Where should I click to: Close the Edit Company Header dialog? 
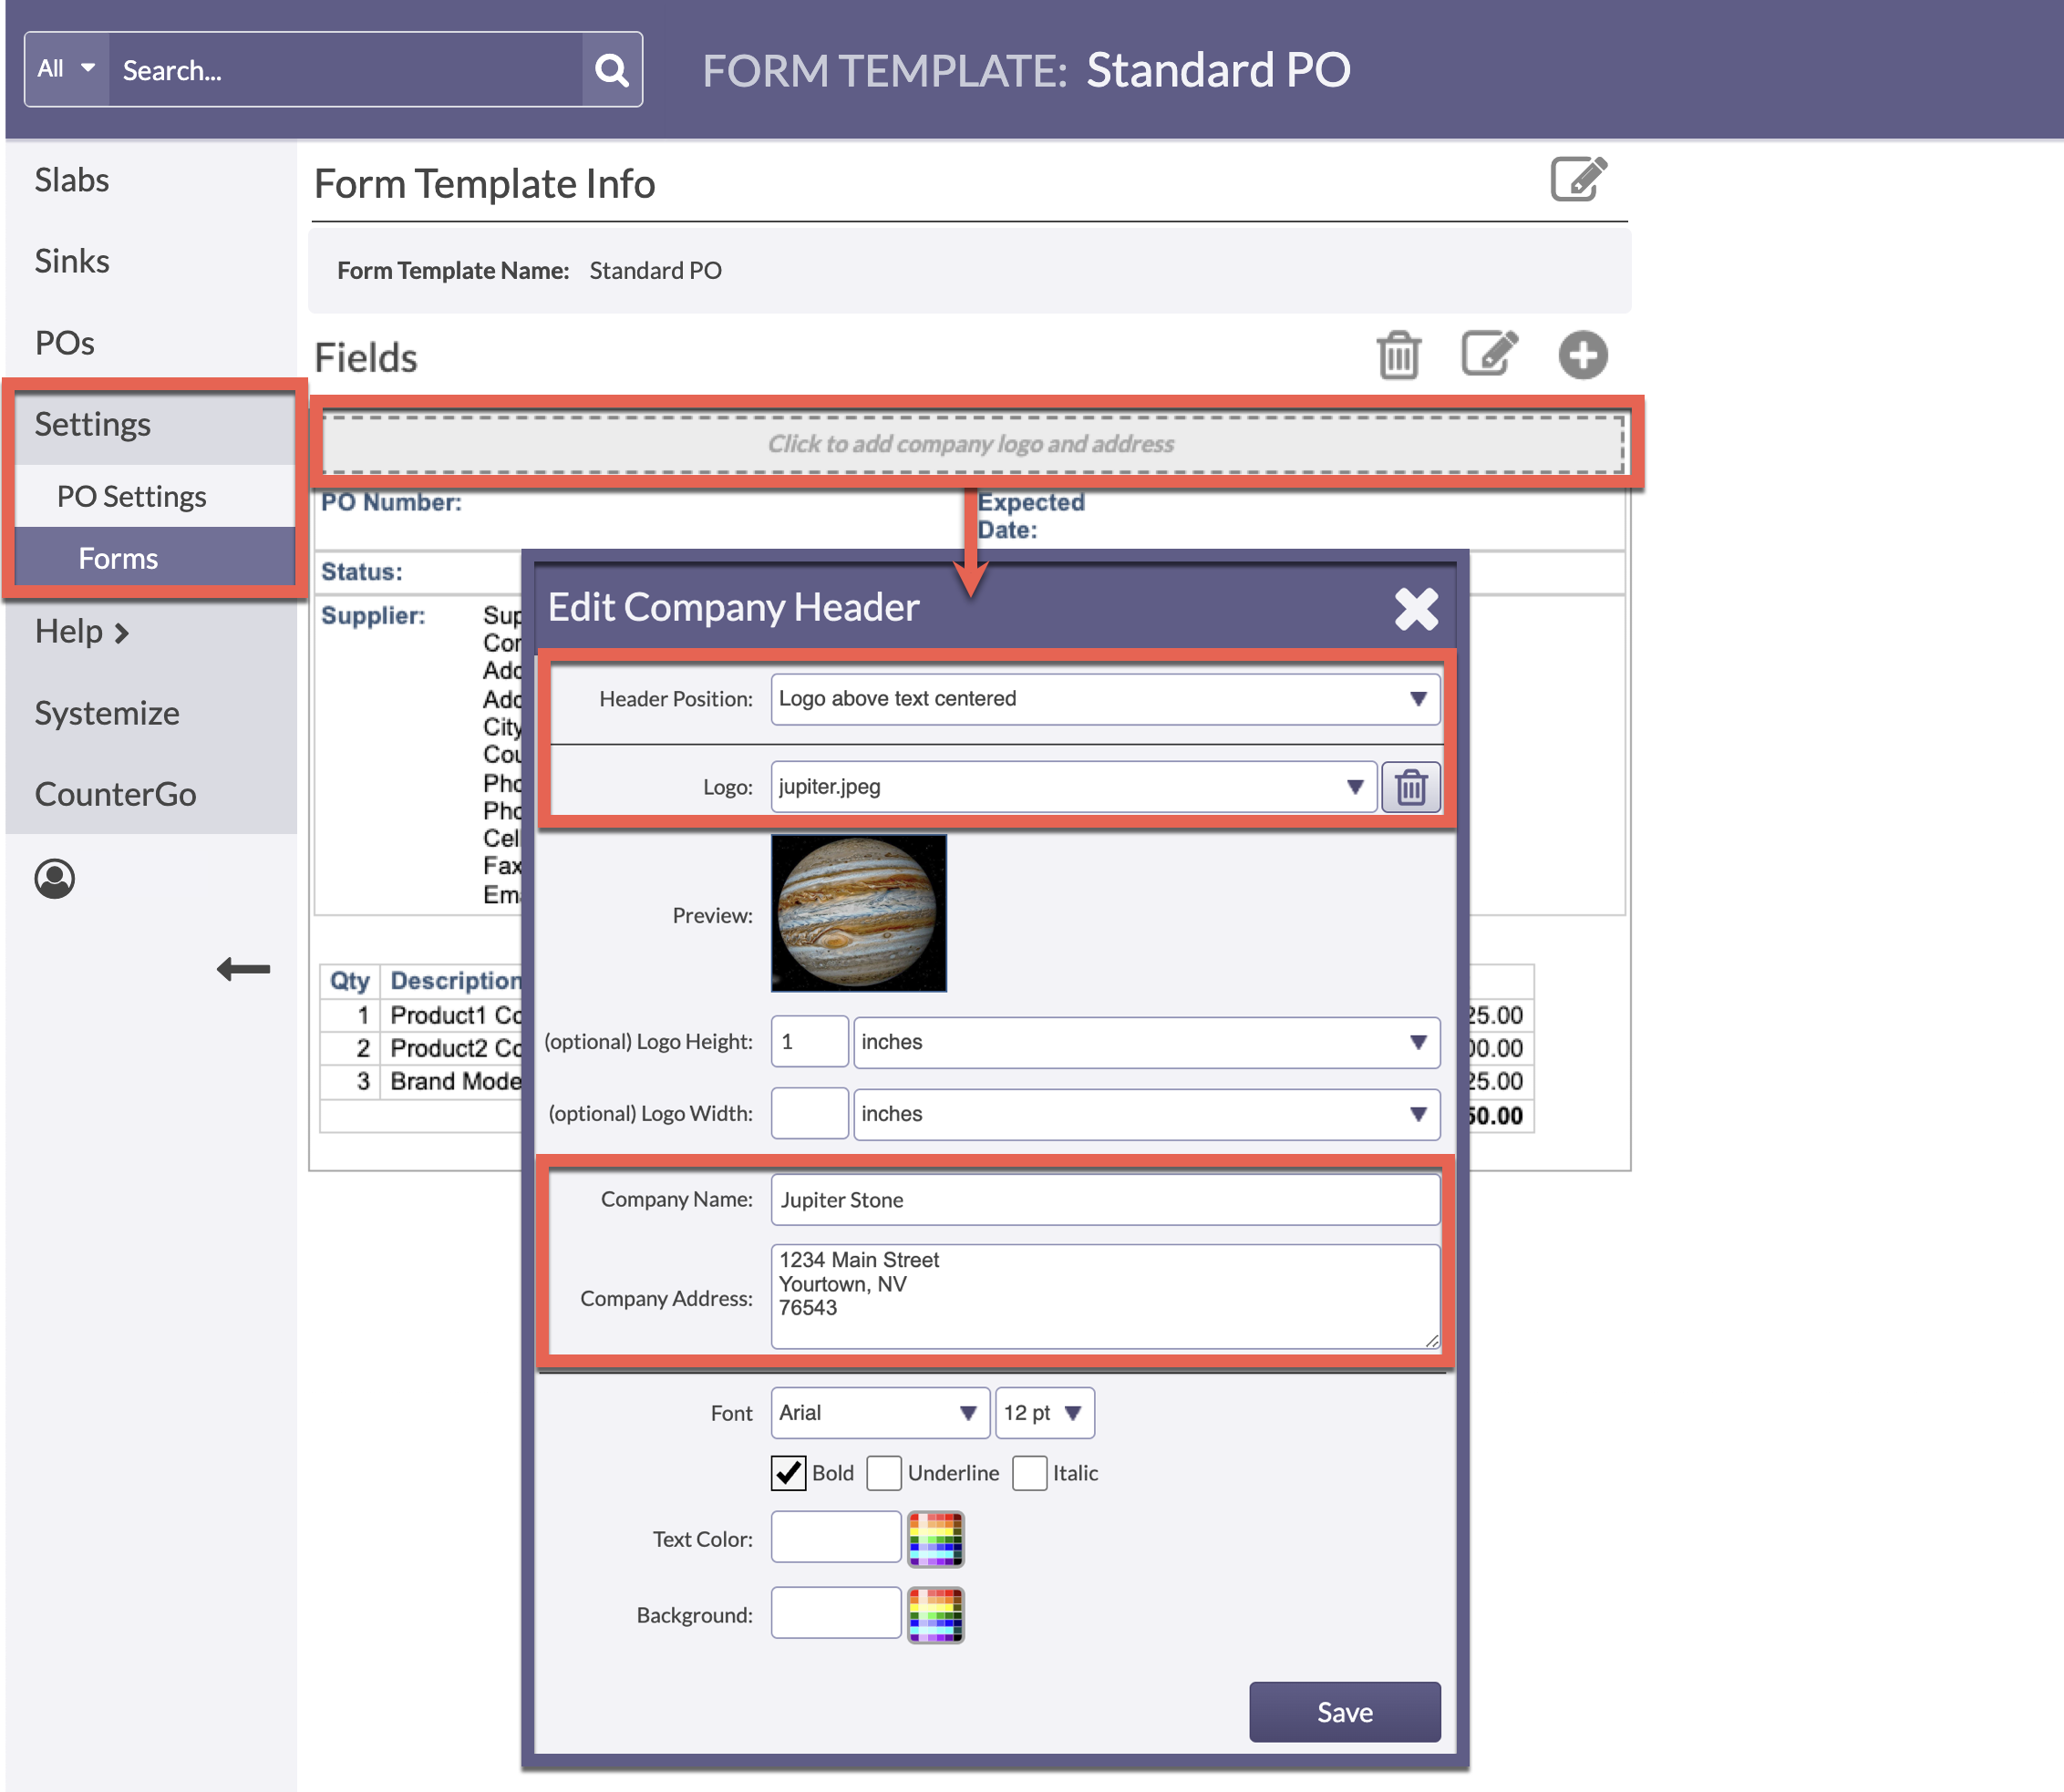click(x=1416, y=608)
